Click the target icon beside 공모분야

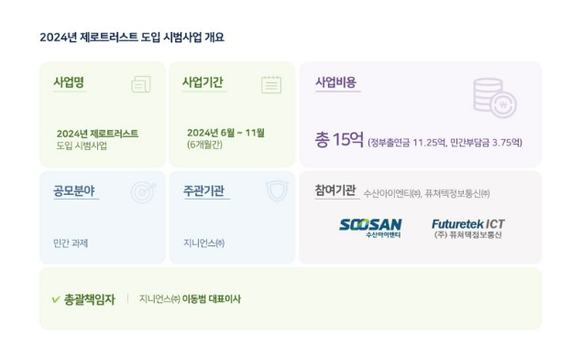[143, 192]
